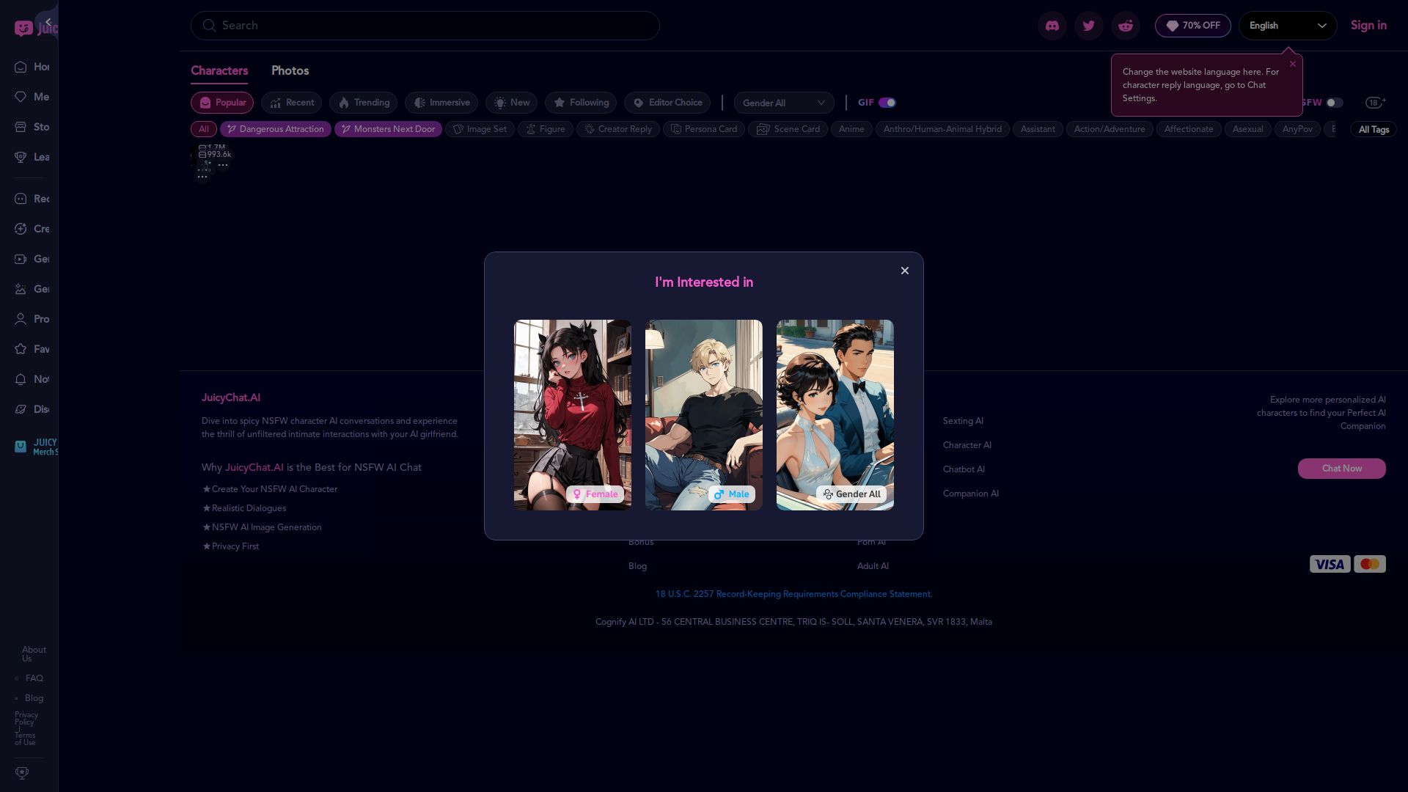Close the language tooltip popup
This screenshot has width=1408, height=792.
pyautogui.click(x=1293, y=64)
